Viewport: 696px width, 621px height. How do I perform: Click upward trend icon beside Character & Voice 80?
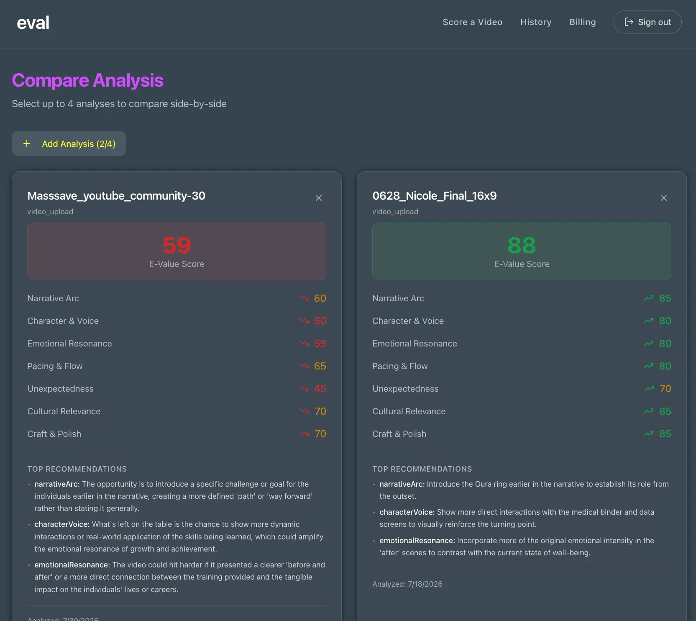(649, 321)
